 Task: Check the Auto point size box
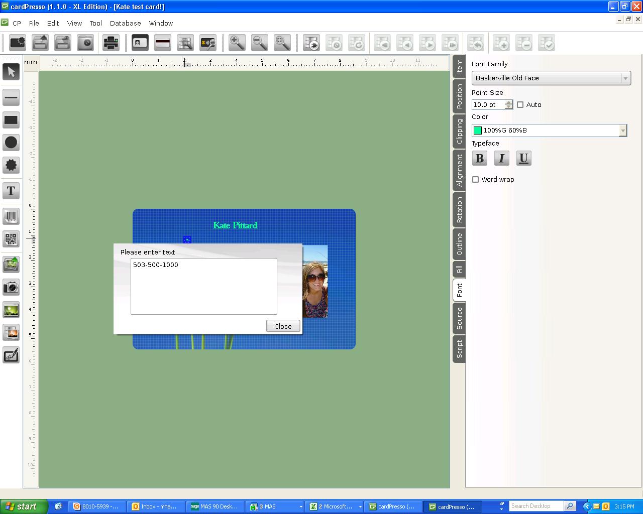pos(520,104)
